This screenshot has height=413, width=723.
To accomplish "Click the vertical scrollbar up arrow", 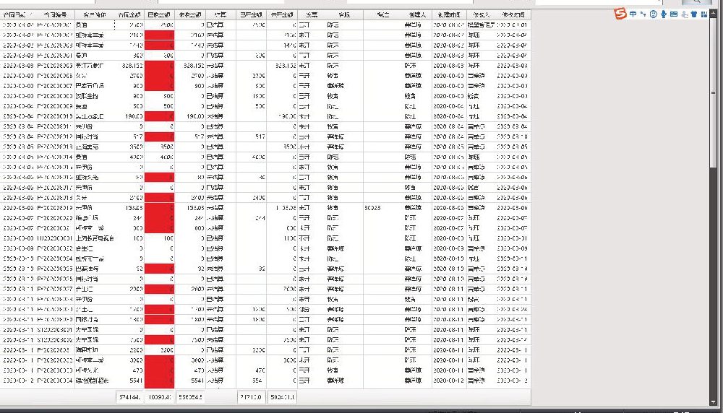I will pyautogui.click(x=714, y=13).
